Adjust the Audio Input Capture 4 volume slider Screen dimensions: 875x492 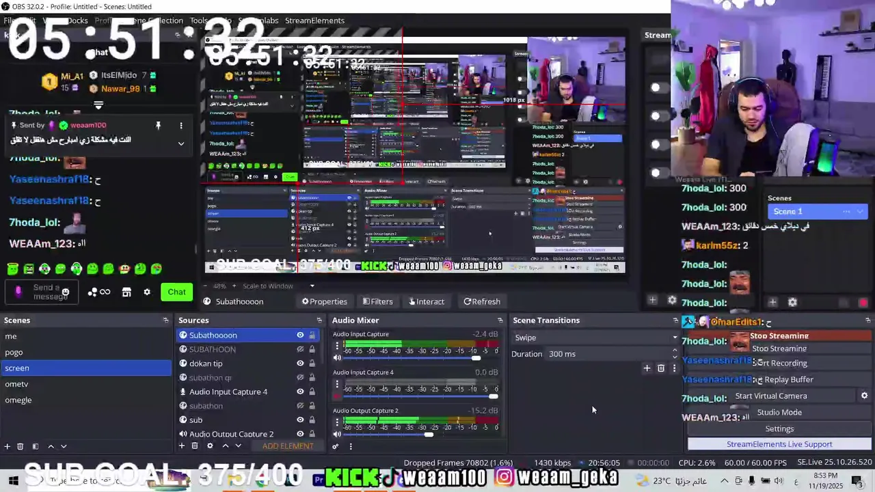click(x=494, y=396)
